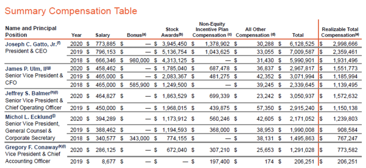Click the Salary column header
366x168 pixels.
click(x=103, y=35)
